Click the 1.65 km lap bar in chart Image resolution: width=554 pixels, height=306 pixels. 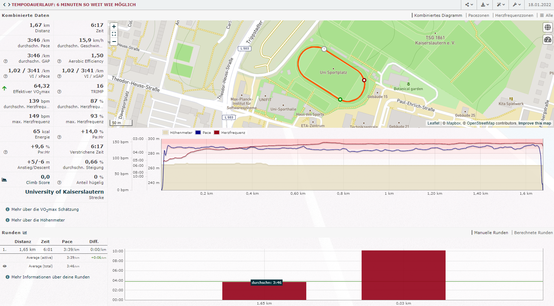click(264, 292)
